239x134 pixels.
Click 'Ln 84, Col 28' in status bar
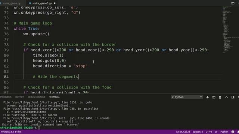pyautogui.click(x=183, y=132)
